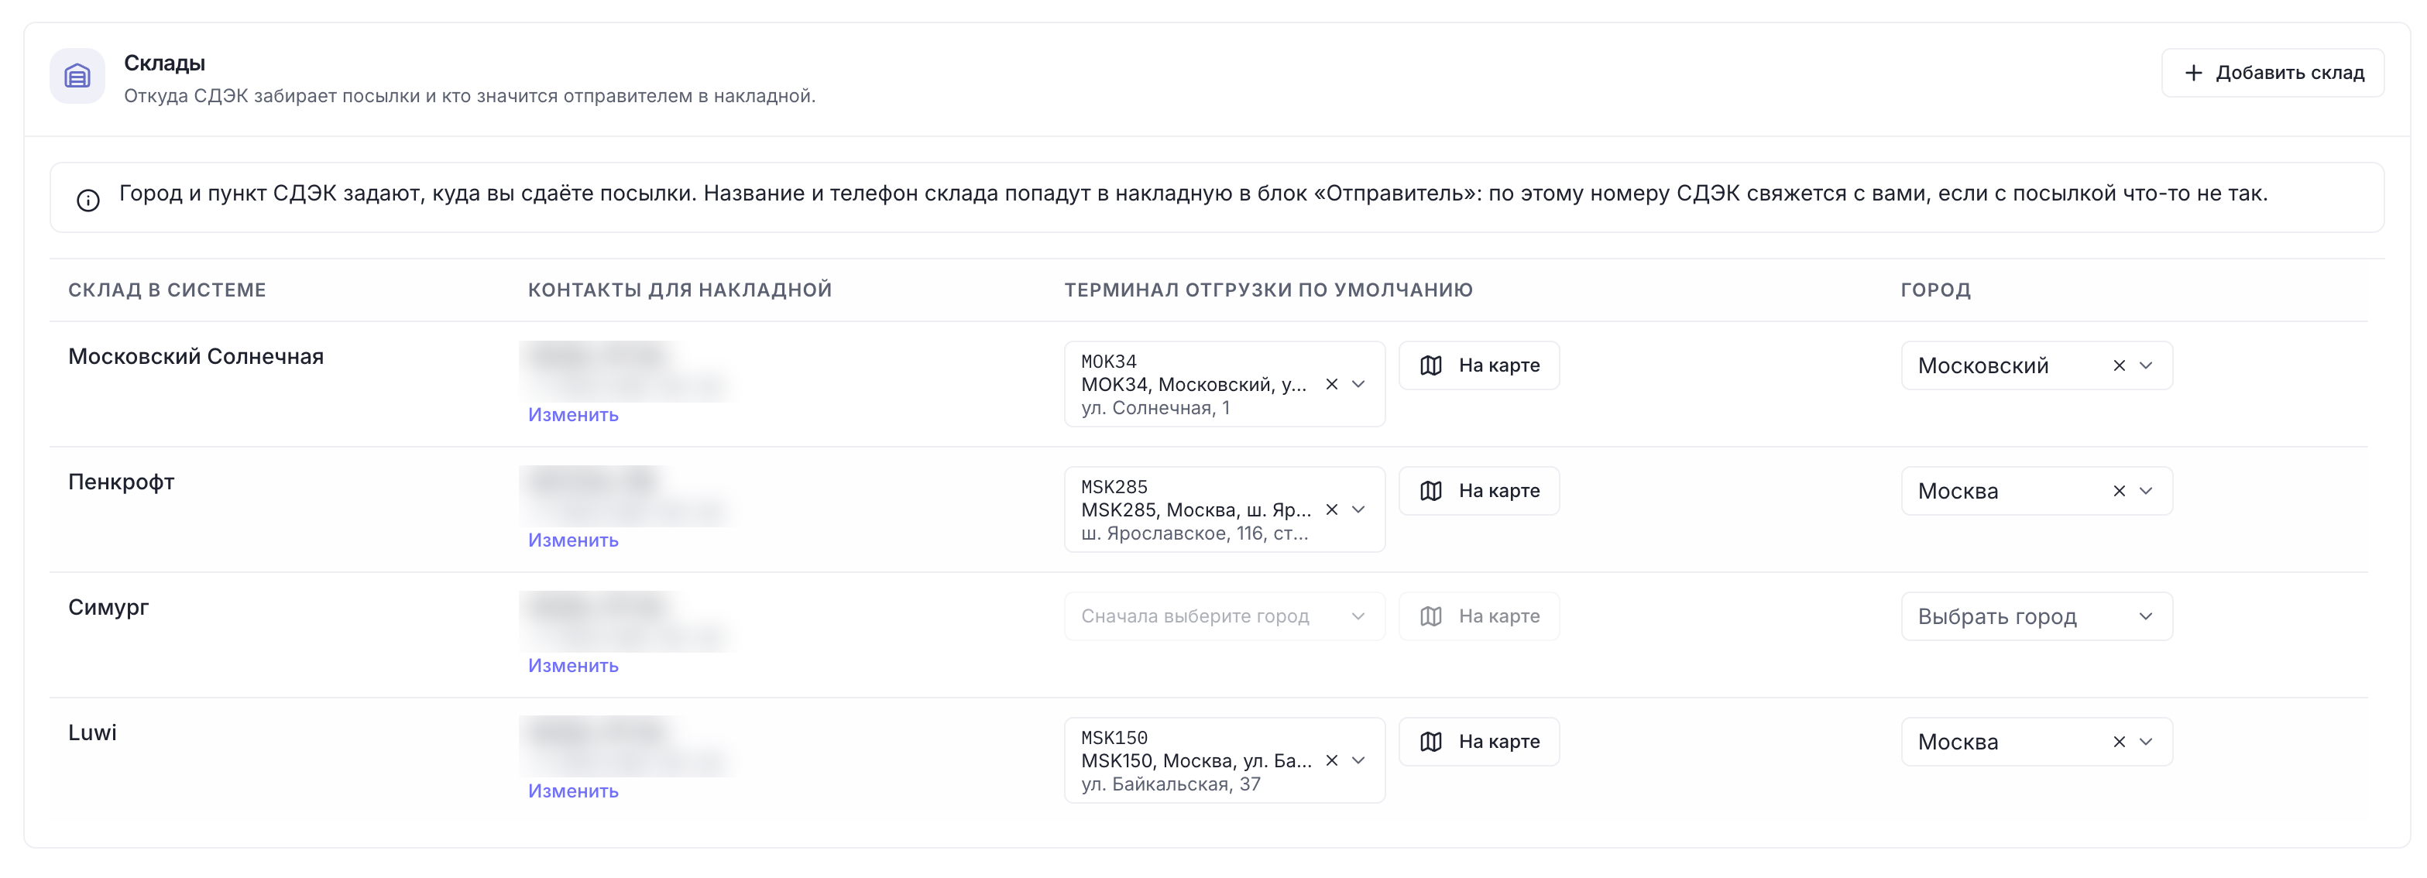Click the warehouse icon beside Склады heading
The image size is (2427, 878).
click(77, 75)
